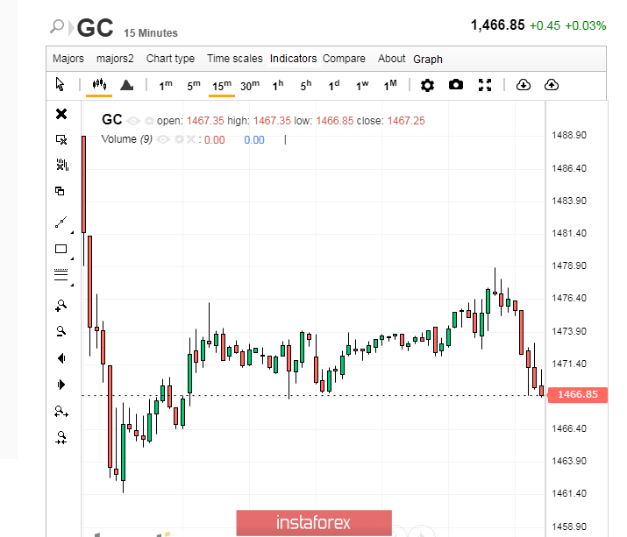Open the Time scales menu
Viewport: 627px width, 537px height.
(x=235, y=59)
